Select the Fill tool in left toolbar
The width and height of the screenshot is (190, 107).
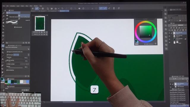(x=3, y=46)
